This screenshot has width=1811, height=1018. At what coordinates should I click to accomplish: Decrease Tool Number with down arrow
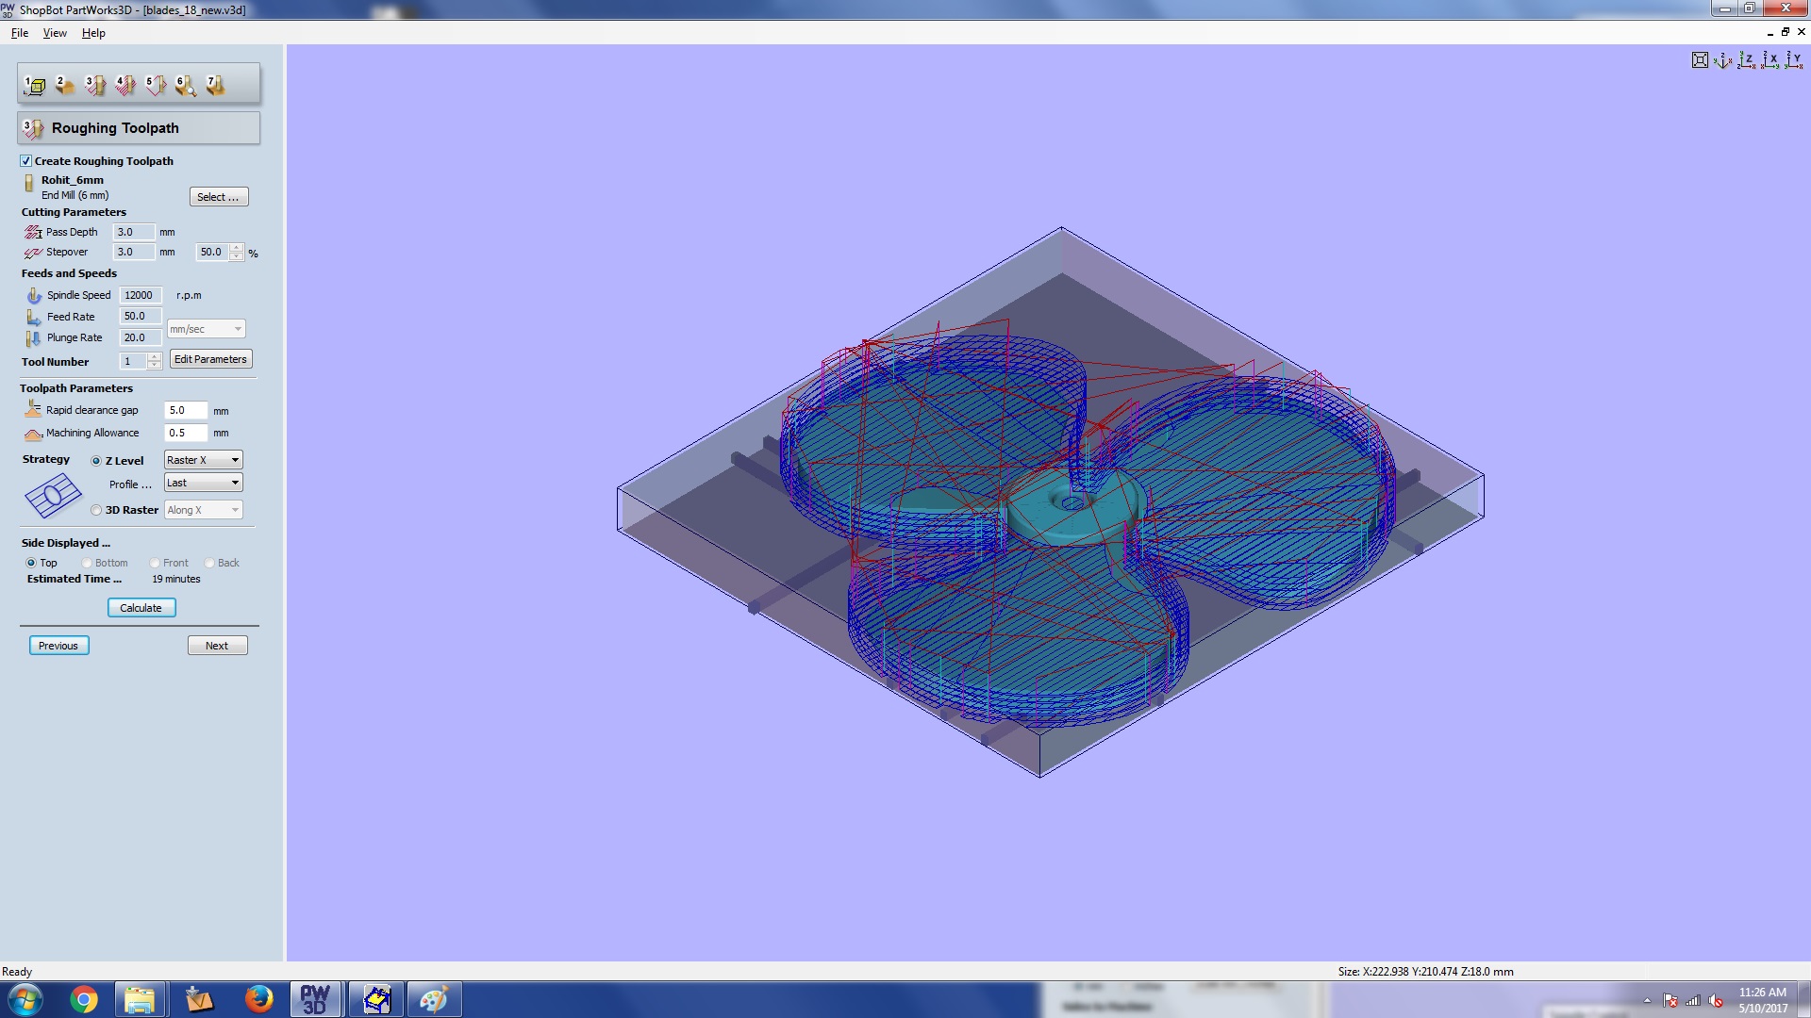pyautogui.click(x=155, y=366)
